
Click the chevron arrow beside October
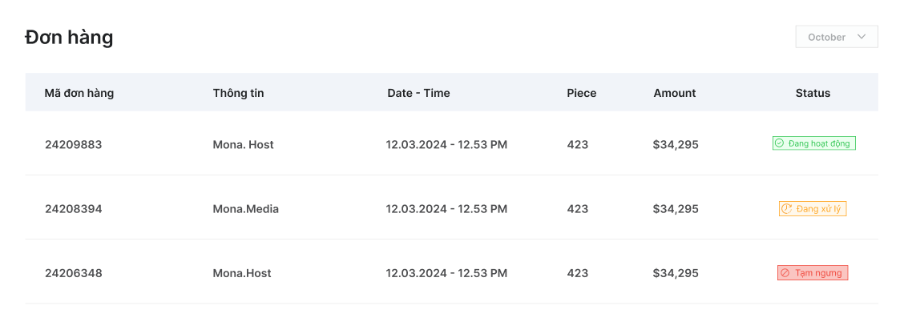coord(862,37)
